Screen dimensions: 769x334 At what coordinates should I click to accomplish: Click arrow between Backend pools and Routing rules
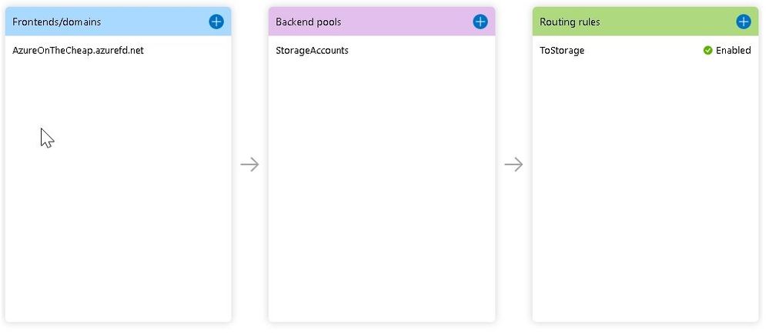coord(513,165)
